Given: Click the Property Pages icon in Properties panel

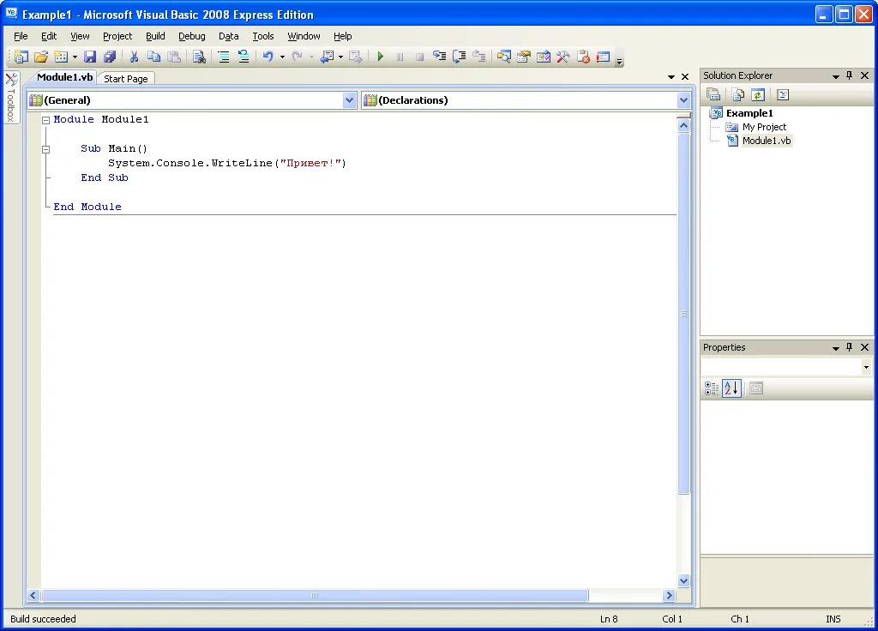Looking at the screenshot, I should pyautogui.click(x=756, y=388).
